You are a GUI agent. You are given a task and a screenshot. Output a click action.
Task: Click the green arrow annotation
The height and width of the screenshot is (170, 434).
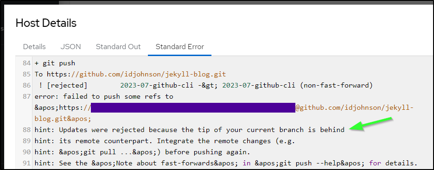pyautogui.click(x=371, y=124)
